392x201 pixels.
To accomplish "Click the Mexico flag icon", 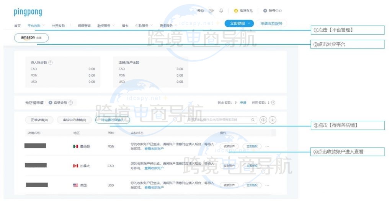I will [75, 146].
